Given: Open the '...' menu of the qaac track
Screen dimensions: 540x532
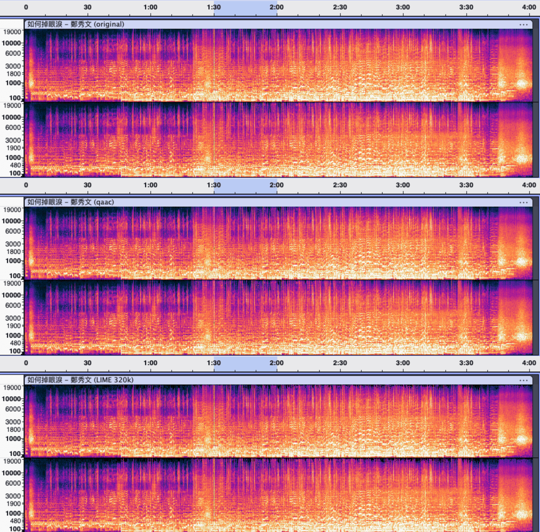Looking at the screenshot, I should tap(523, 203).
